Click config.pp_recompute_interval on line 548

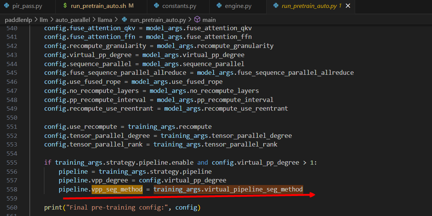95,100
